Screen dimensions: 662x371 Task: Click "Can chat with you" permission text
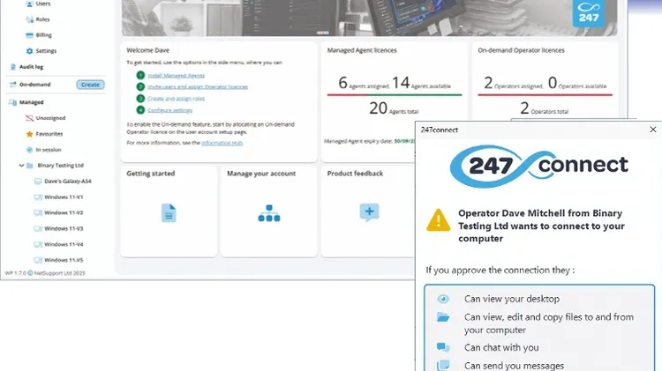click(x=501, y=348)
